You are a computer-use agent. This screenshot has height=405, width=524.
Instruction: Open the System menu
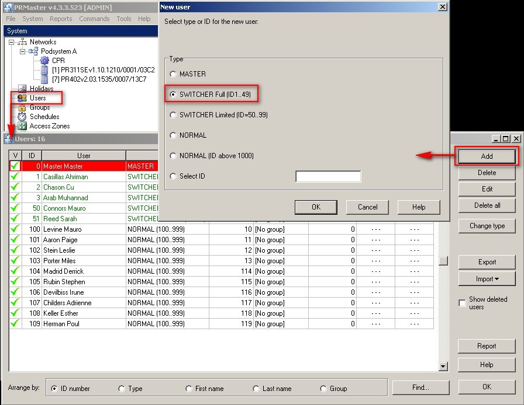click(32, 19)
